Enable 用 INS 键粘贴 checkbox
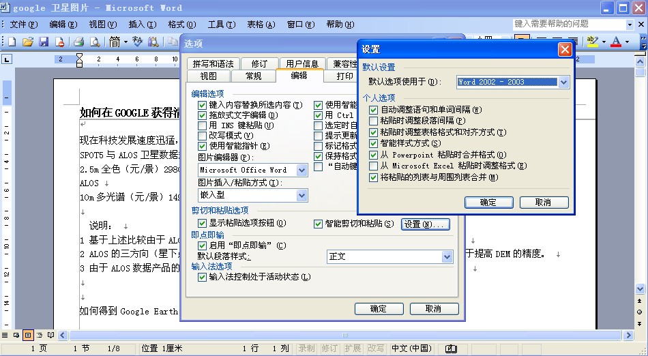Screen dimensions: 648x356 click(x=202, y=125)
